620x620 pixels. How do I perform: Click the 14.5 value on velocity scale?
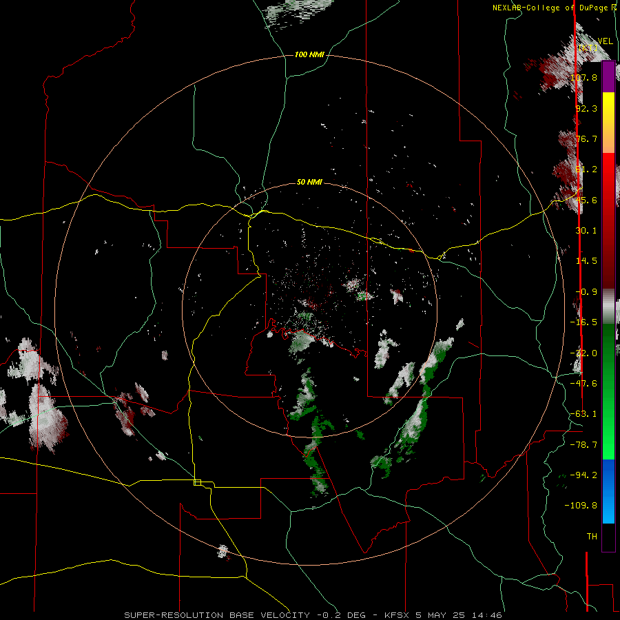(586, 261)
